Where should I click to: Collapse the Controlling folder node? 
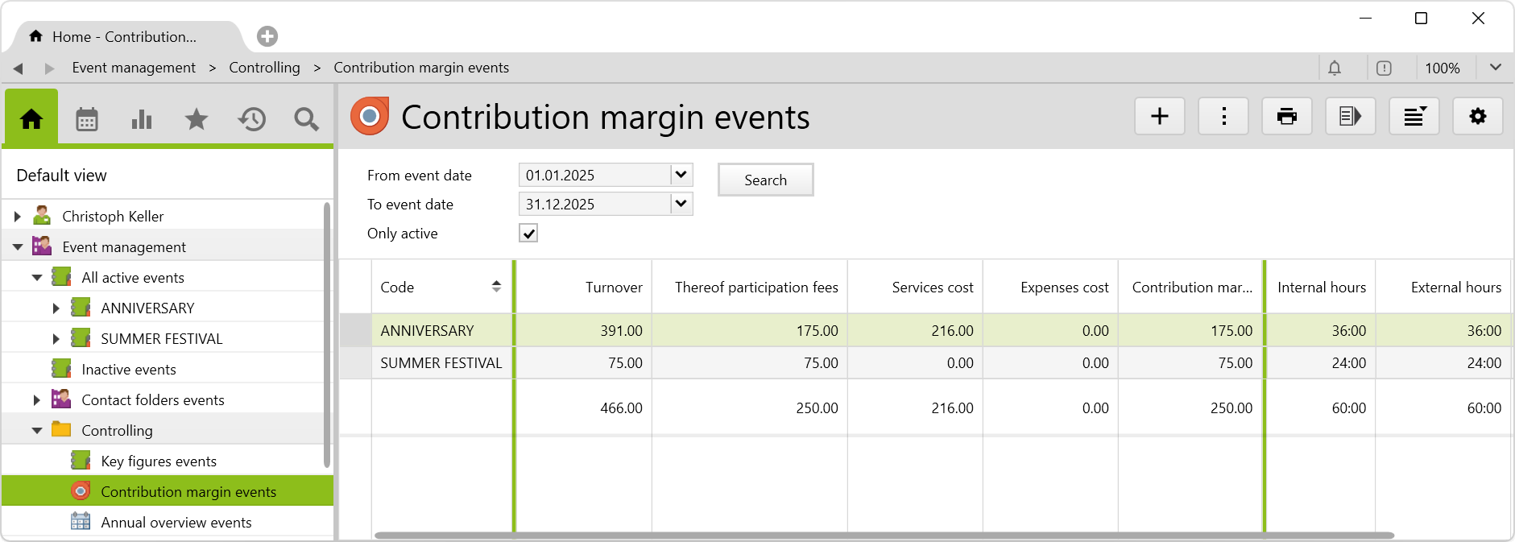[37, 431]
